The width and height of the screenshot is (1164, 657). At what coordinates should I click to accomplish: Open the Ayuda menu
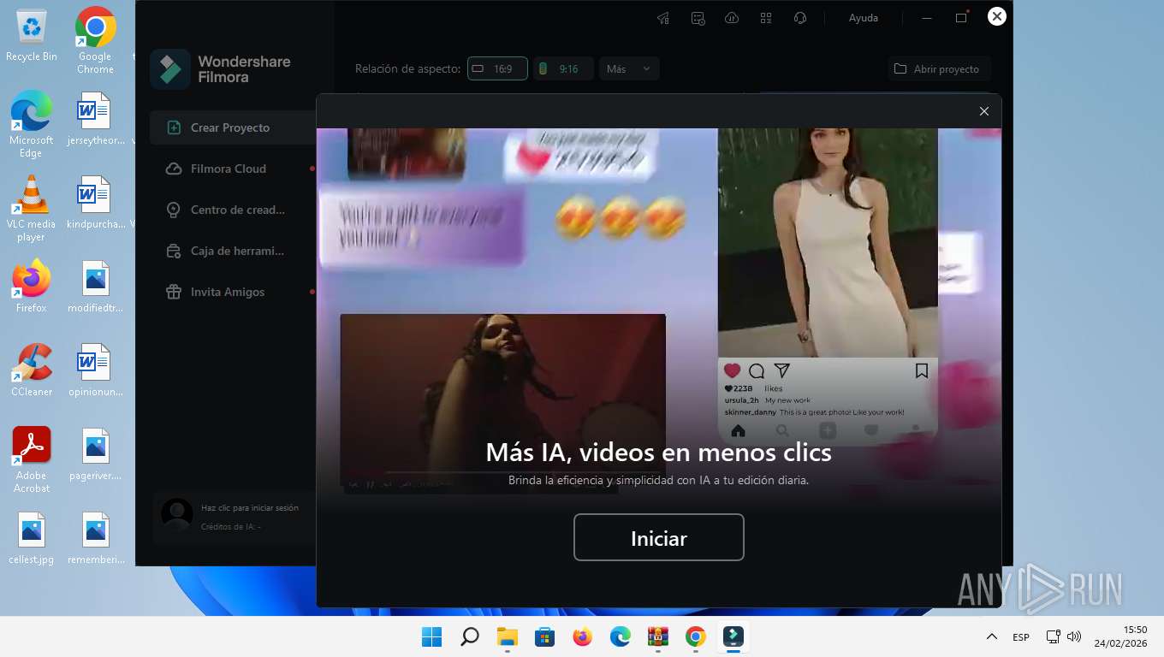pyautogui.click(x=863, y=18)
